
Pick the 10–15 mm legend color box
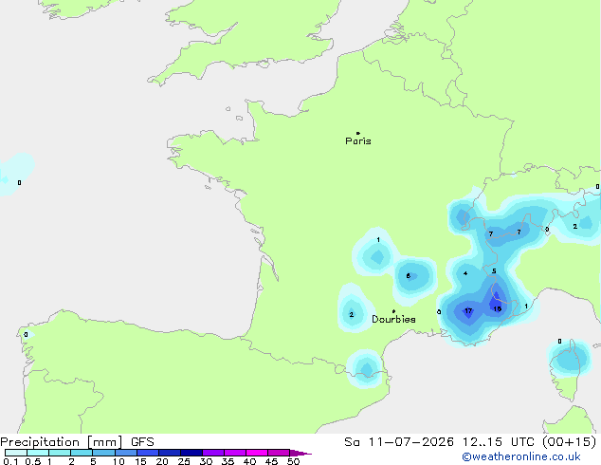click(x=126, y=453)
